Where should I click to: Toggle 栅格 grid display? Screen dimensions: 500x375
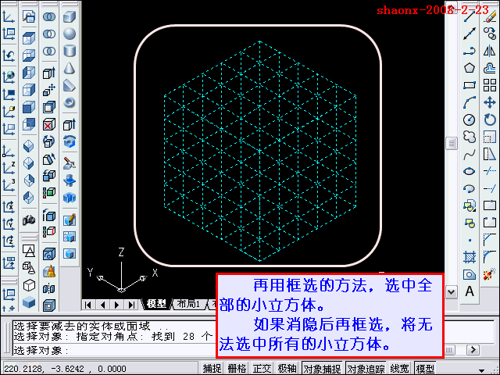point(237,369)
